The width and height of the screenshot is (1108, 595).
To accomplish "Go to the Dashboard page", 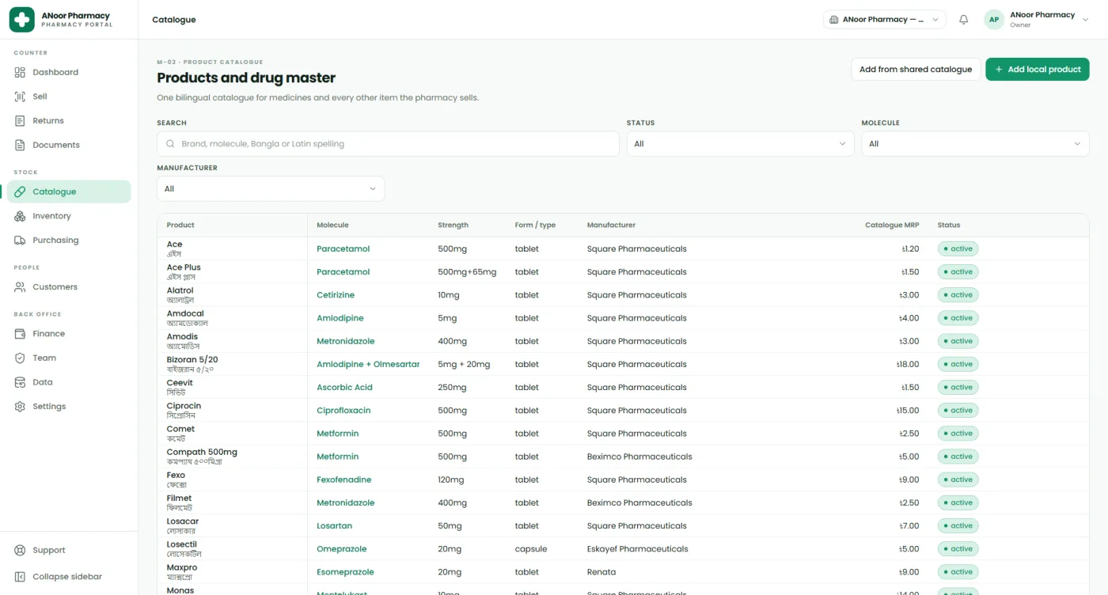I will coord(69,72).
